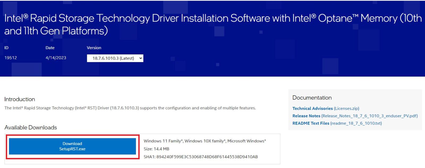Click the Date column label
The width and height of the screenshot is (425, 168).
pos(50,48)
